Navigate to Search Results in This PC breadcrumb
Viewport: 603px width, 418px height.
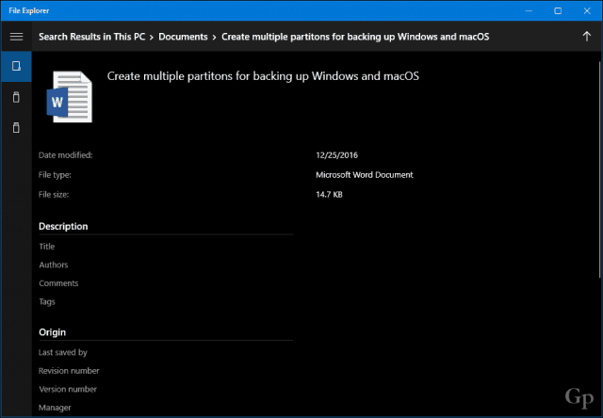click(92, 37)
